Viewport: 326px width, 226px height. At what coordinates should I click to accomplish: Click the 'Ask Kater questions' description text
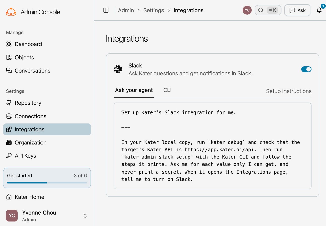click(x=190, y=74)
